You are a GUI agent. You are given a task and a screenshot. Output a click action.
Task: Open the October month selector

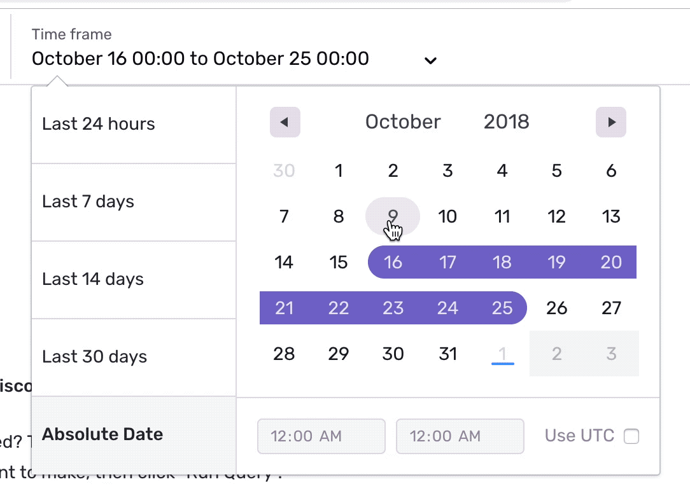tap(403, 121)
